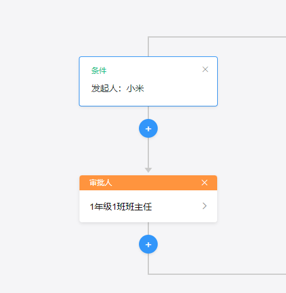Select the orange 审批人 header bar

tap(148, 183)
